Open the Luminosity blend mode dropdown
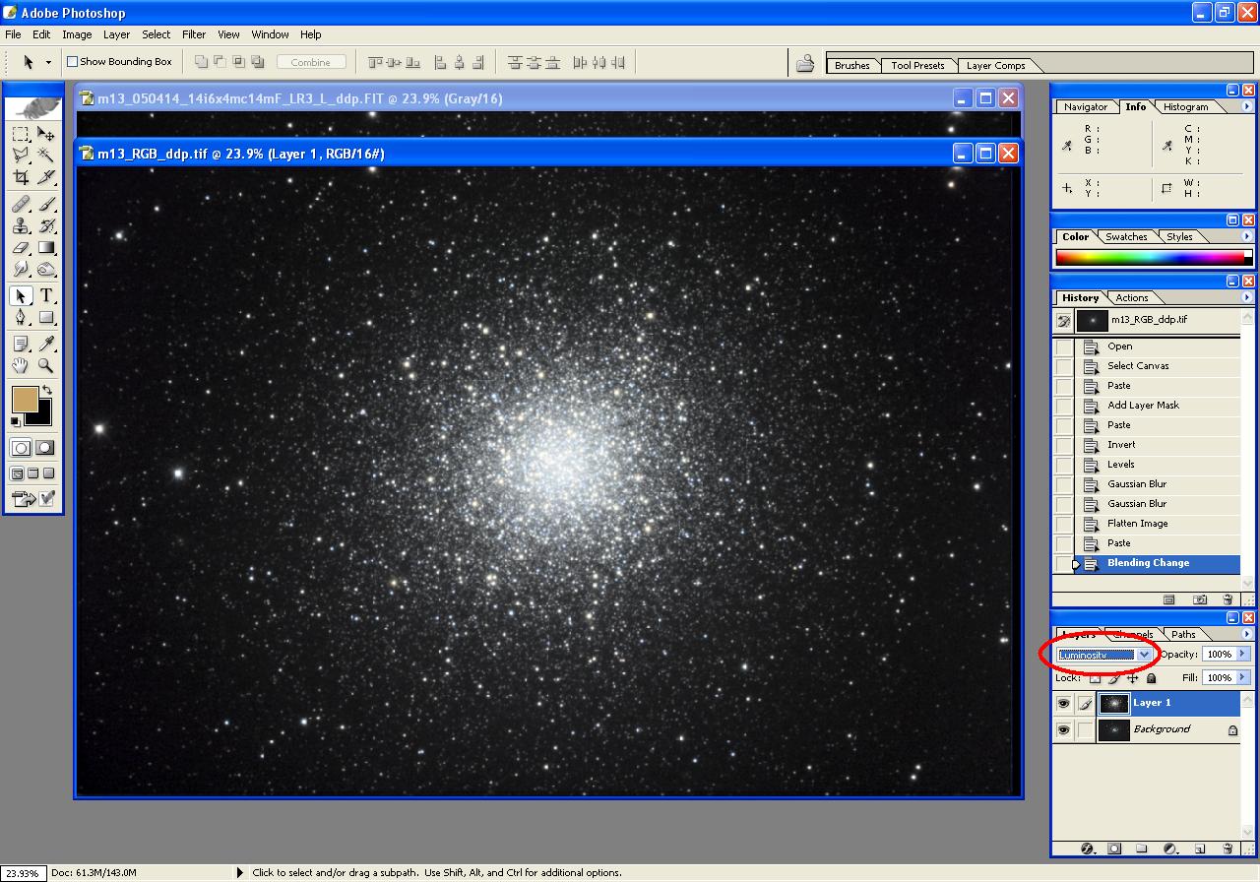 pyautogui.click(x=1144, y=655)
